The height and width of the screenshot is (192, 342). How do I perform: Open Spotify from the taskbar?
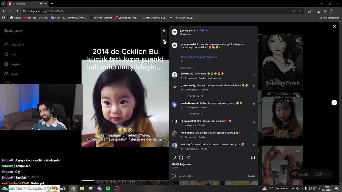pyautogui.click(x=108, y=189)
